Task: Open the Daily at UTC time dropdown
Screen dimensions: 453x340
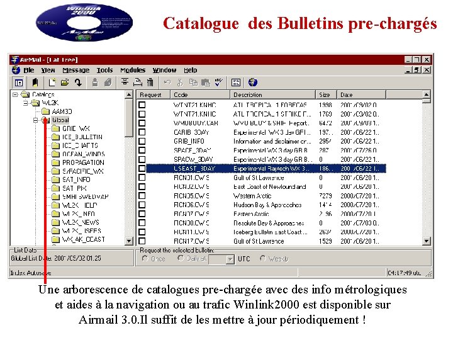Action: (x=230, y=259)
